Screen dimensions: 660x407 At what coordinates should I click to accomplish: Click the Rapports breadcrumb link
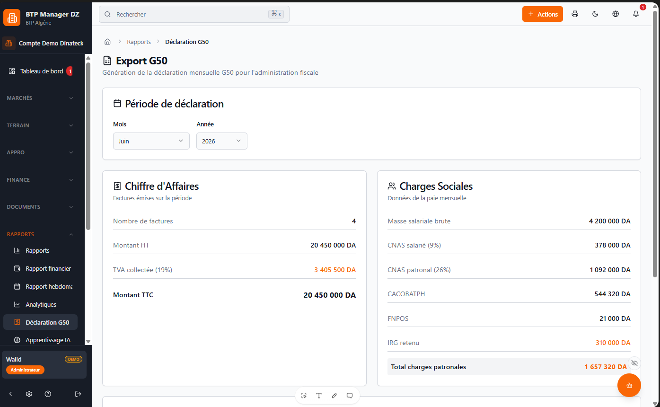click(139, 42)
